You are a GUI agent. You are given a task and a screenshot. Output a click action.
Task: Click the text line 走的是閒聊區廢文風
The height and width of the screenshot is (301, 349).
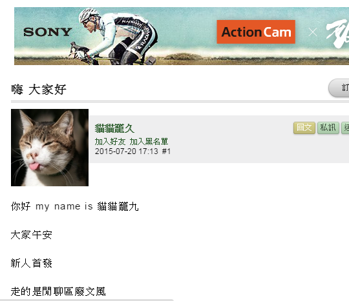point(58,291)
